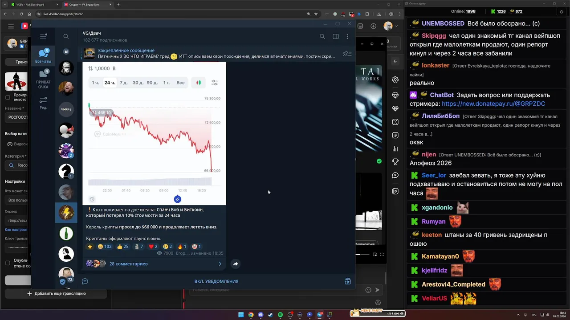
Task: Click ВКЛ. УВЕДОМЛЕНИЯ button
Action: coord(216,281)
